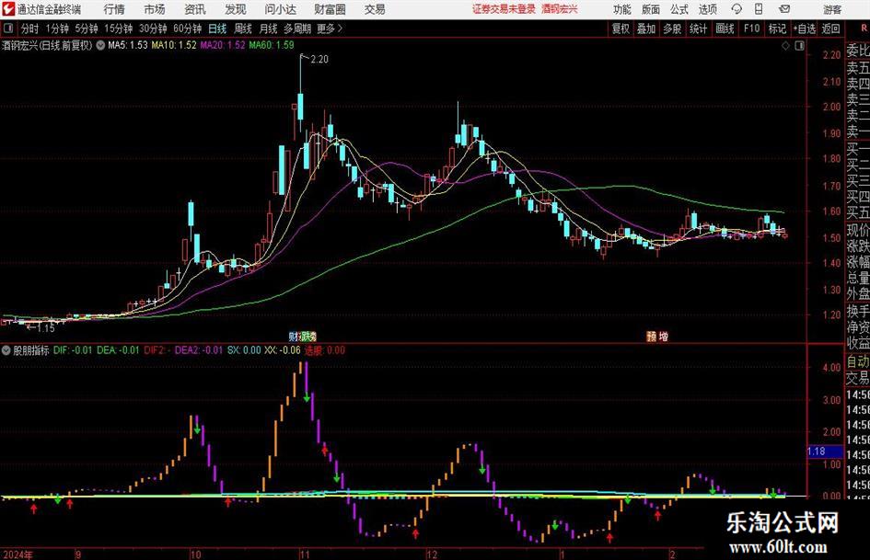Click the 叠加 overlay toolbar button
This screenshot has width=870, height=560.
[646, 29]
